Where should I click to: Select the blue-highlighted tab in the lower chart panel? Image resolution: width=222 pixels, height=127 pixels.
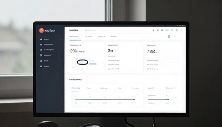[x=76, y=88]
